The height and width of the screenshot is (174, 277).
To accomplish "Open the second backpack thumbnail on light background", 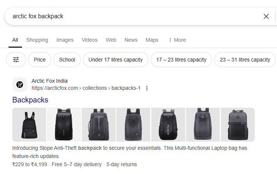I will 64,124.
